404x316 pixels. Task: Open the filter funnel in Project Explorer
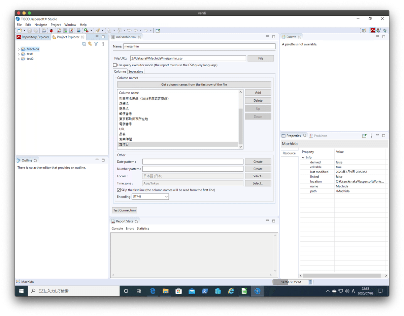[x=96, y=44]
